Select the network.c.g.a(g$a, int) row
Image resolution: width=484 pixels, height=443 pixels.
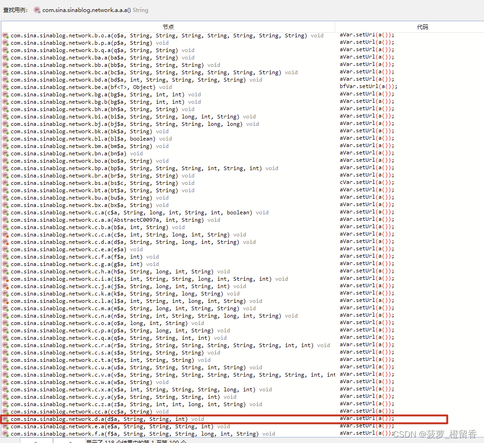[x=242, y=265]
